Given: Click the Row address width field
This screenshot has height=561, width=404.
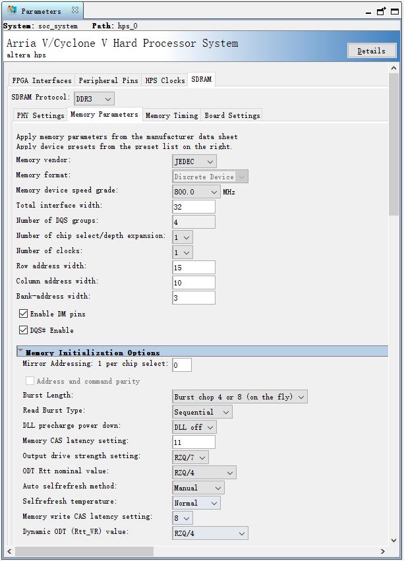Looking at the screenshot, I should point(194,268).
